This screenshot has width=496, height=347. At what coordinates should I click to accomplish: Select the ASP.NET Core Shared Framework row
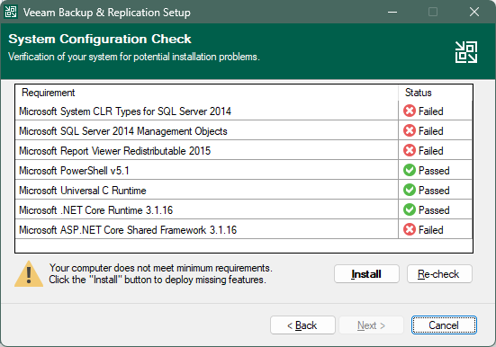(244, 230)
